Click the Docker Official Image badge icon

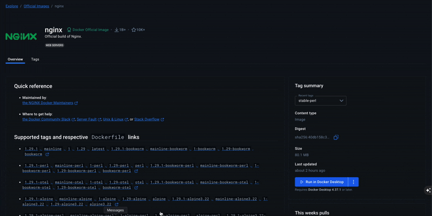69,30
